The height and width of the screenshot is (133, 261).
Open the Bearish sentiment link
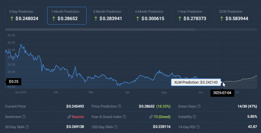tap(76, 117)
